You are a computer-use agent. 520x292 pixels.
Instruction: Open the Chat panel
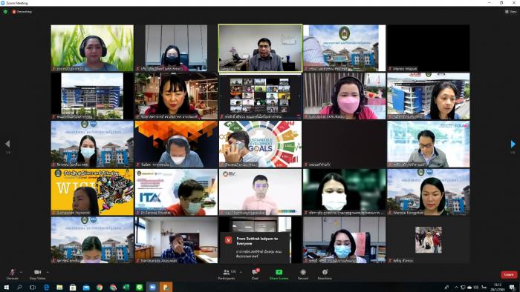[255, 273]
